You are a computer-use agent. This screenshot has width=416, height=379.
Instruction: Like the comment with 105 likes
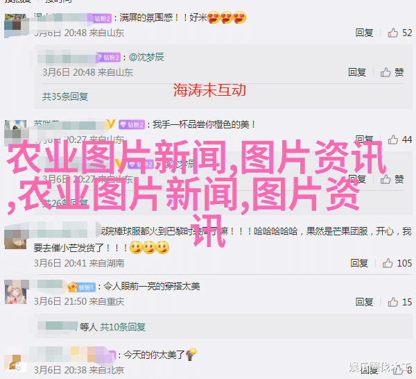pyautogui.click(x=388, y=263)
